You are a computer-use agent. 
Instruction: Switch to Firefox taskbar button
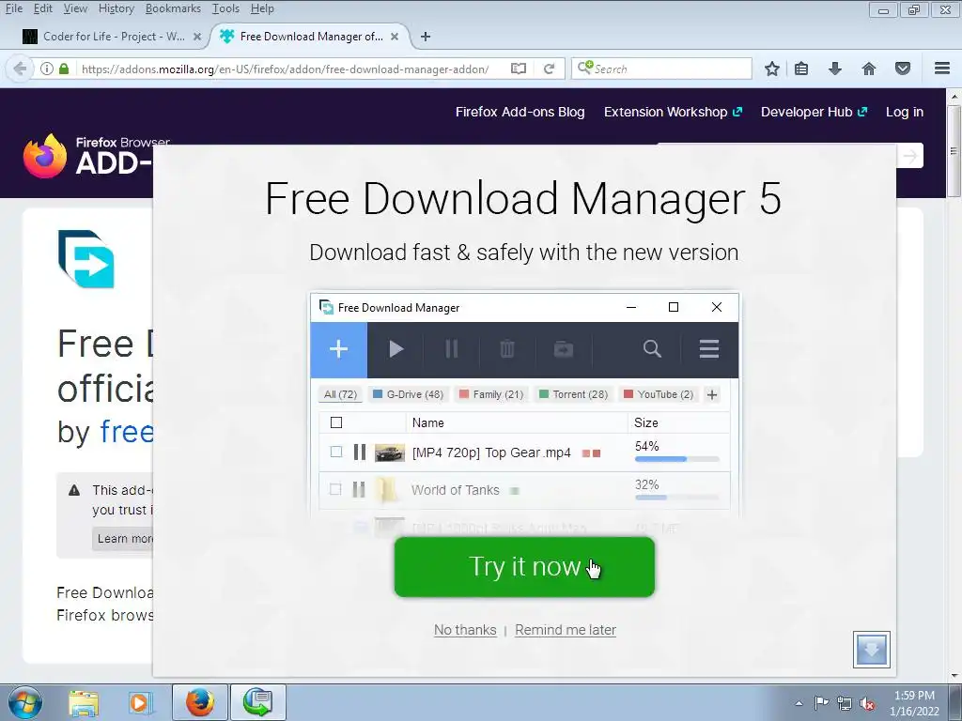coord(200,702)
